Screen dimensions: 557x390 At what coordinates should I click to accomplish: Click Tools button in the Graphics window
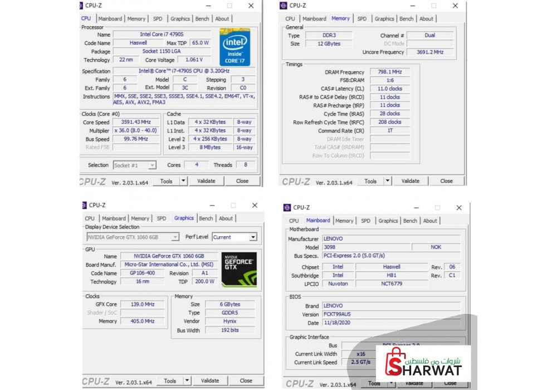tap(170, 381)
